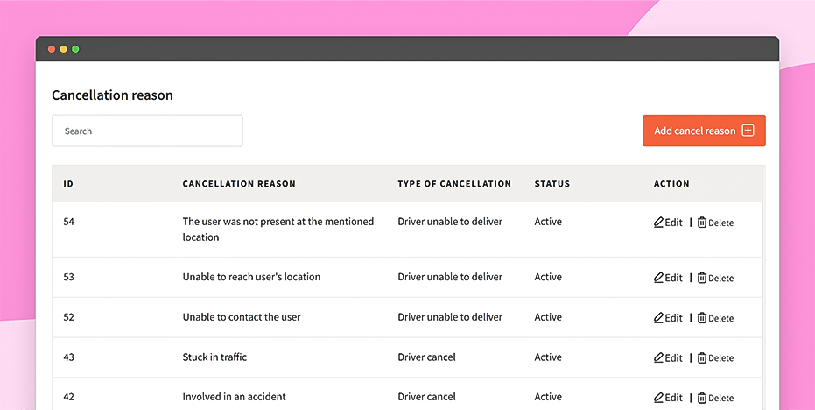Click 'Unable to contact the user' text
The image size is (815, 410).
point(242,317)
